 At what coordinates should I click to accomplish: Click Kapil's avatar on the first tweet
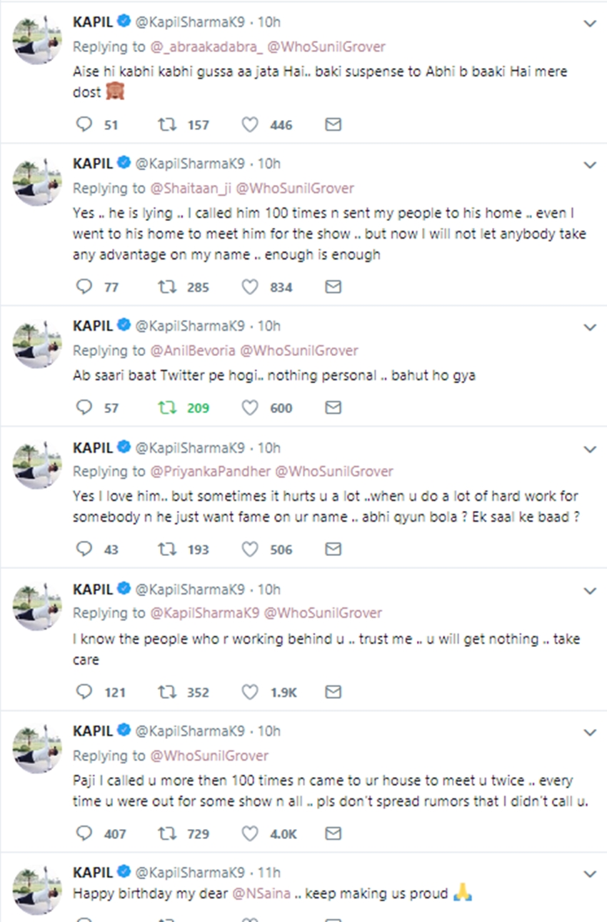pos(36,38)
